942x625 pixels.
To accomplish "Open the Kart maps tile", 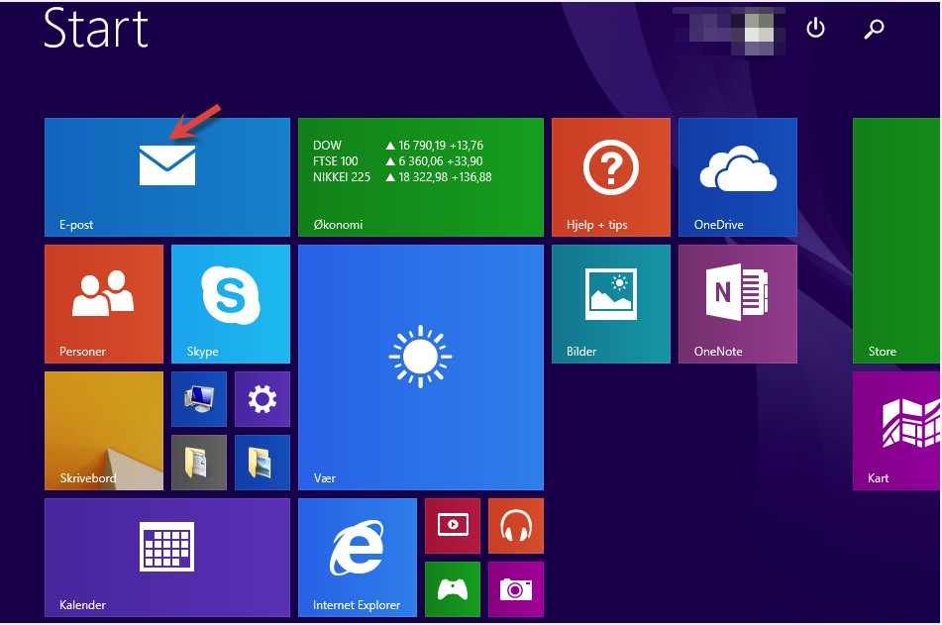I will point(896,431).
